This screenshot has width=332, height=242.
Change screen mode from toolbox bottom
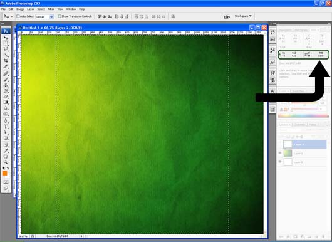pos(6,188)
